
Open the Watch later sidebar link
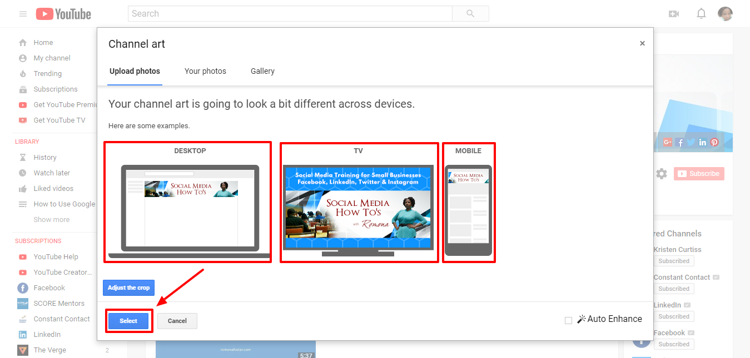(52, 173)
